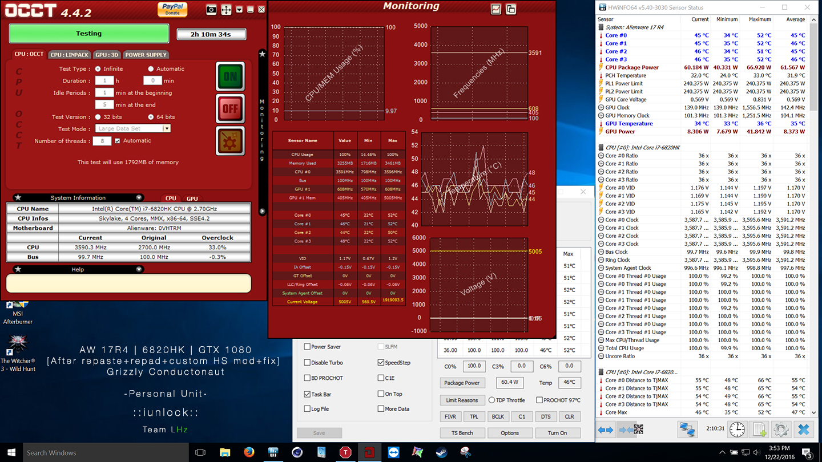Stop the test with the red OFF button
The width and height of the screenshot is (822, 462).
[230, 109]
